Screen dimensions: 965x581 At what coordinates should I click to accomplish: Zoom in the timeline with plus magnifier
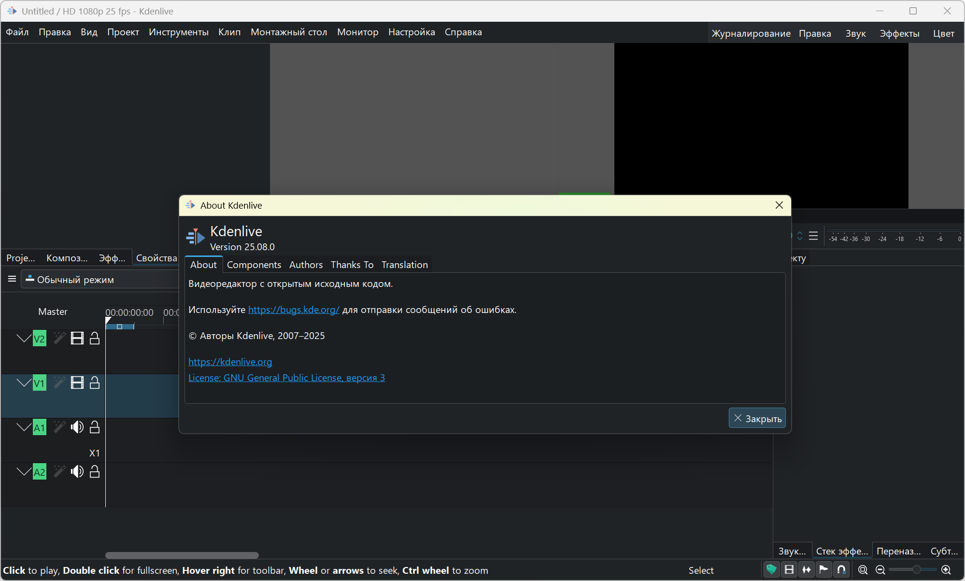(x=946, y=570)
